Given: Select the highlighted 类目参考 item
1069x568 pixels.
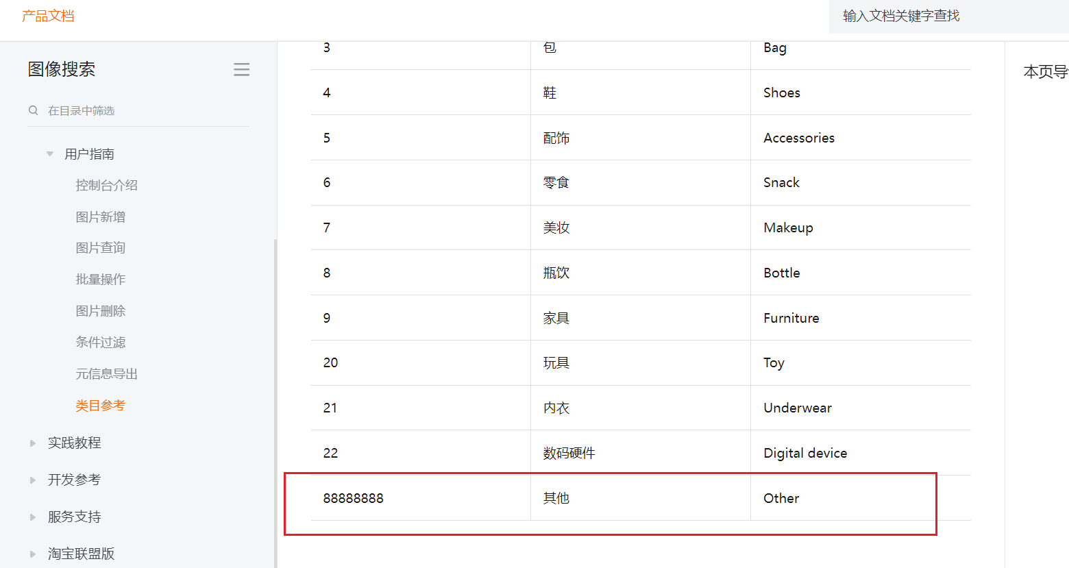Looking at the screenshot, I should point(100,406).
